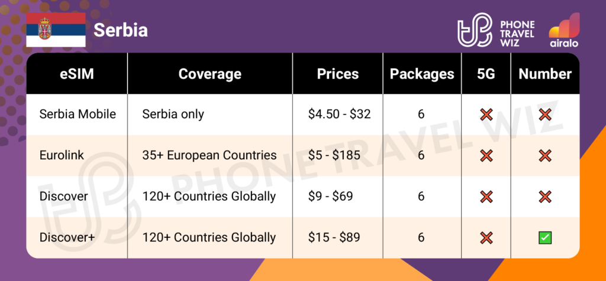Click the Number red X in Eurolink row

point(544,155)
